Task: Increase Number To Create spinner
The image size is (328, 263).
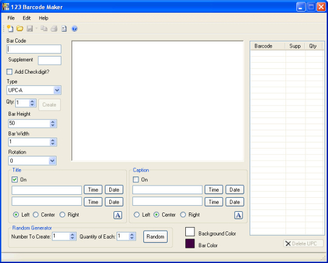Action: click(x=72, y=234)
